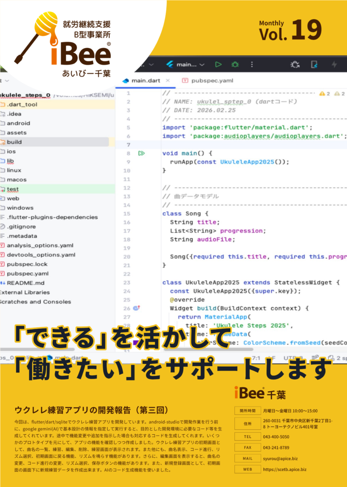
Task: Start debugging with the green bug icon
Action: tap(235, 64)
